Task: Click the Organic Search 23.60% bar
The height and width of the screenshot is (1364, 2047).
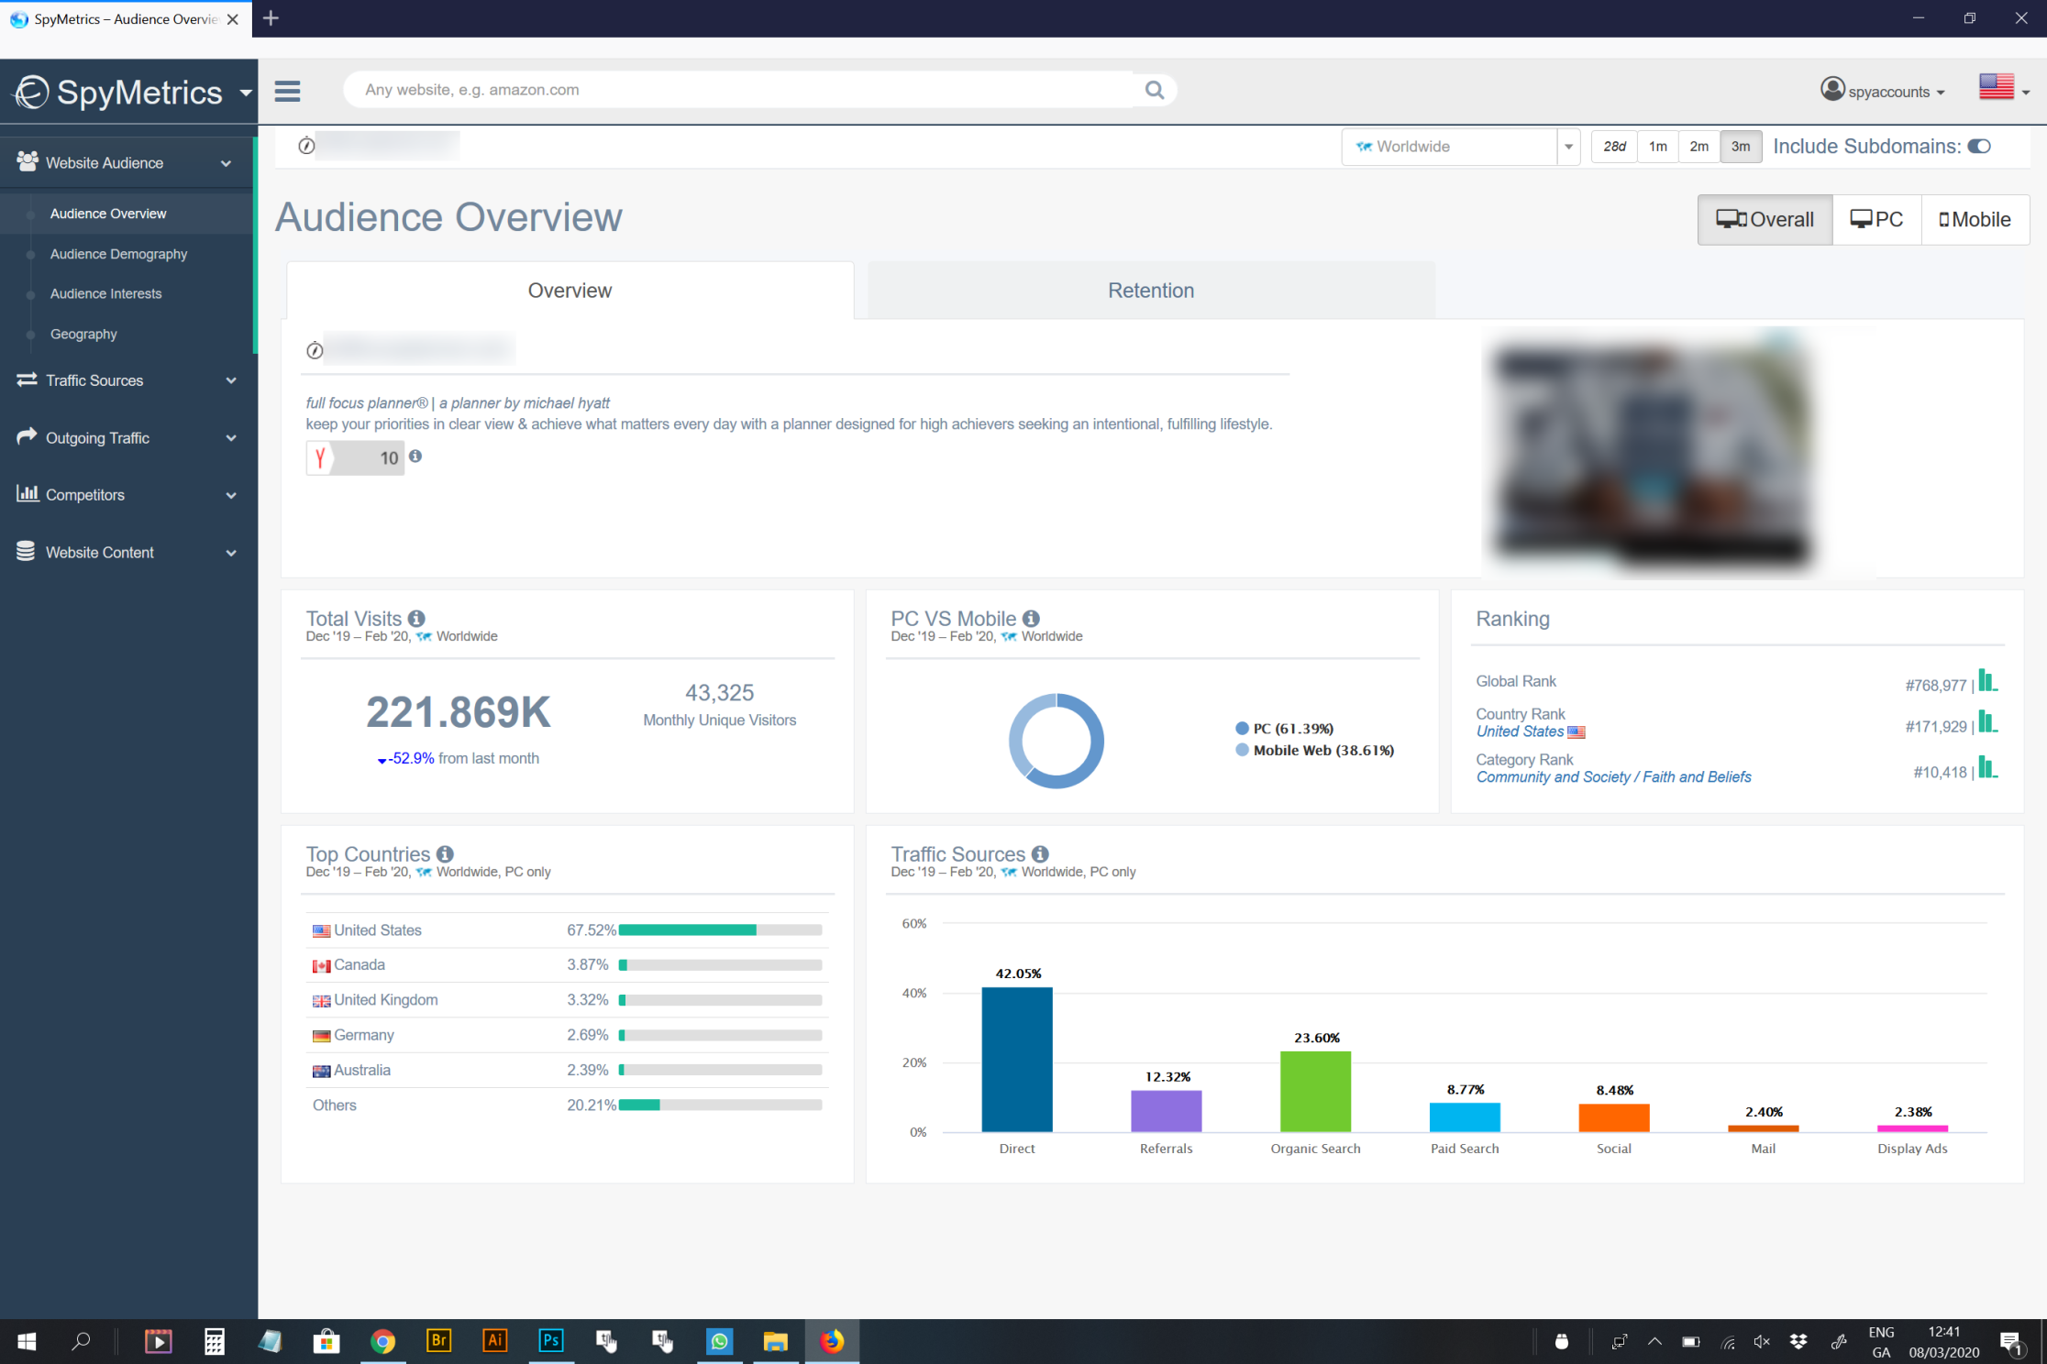Action: tap(1315, 1092)
